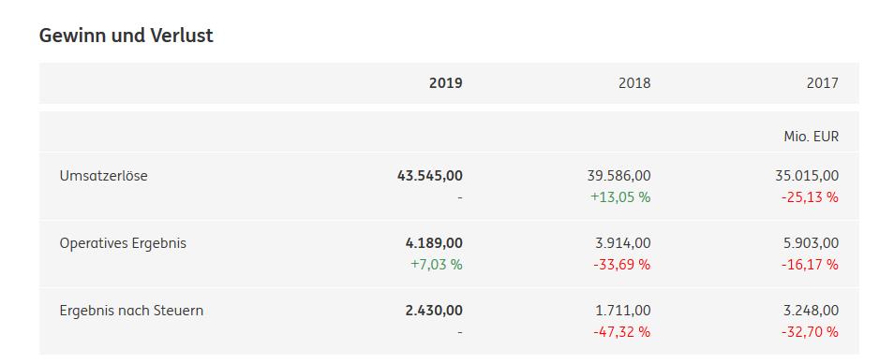Screen dimensions: 879x363
Task: Select the 2017 column header
Action: (823, 83)
